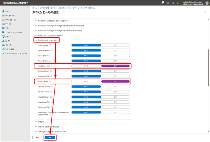The height and width of the screenshot is (142, 210).
Task: Click the admin account avatar
Action: (207, 3)
